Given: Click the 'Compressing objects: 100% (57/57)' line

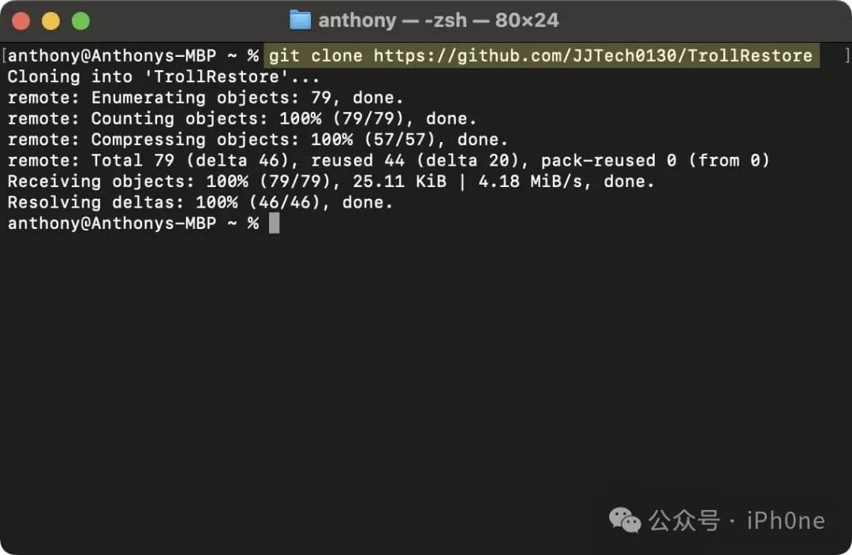Looking at the screenshot, I should (x=257, y=140).
